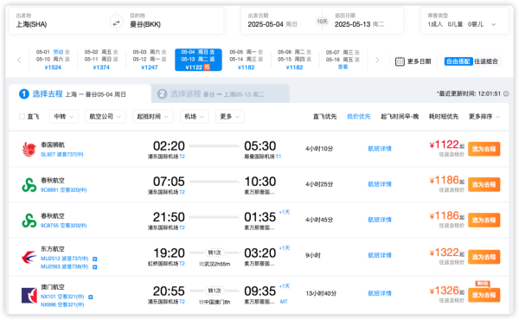Click the 泰国狮航 airline logo

click(29, 150)
